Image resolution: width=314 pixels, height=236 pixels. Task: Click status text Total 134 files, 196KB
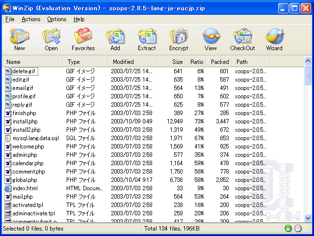coord(172,229)
